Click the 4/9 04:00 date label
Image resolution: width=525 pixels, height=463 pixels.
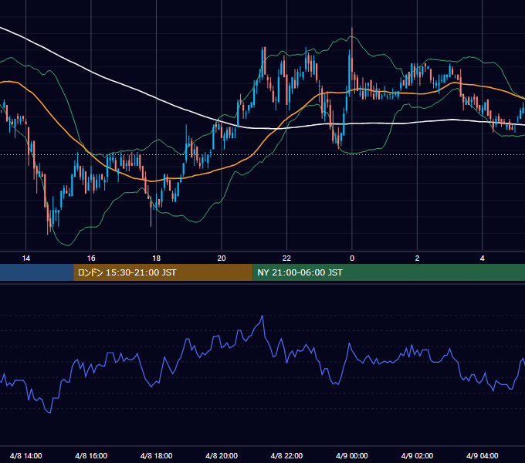pyautogui.click(x=482, y=455)
